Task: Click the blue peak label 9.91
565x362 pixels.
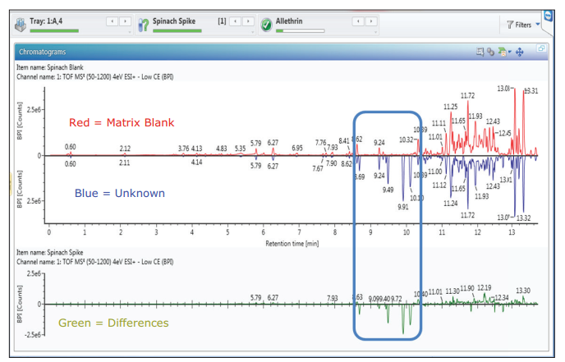Action: 403,207
